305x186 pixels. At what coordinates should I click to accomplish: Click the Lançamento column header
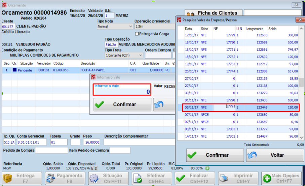254,29
